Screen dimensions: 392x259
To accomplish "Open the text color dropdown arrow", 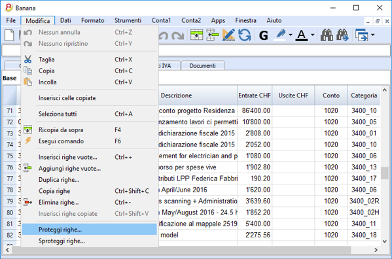I will click(313, 35).
